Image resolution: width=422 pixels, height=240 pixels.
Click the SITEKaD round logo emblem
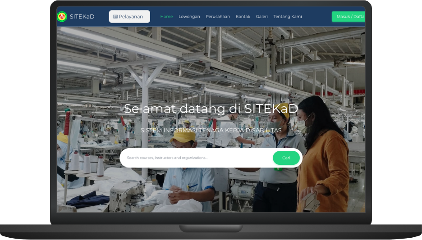[x=62, y=17]
